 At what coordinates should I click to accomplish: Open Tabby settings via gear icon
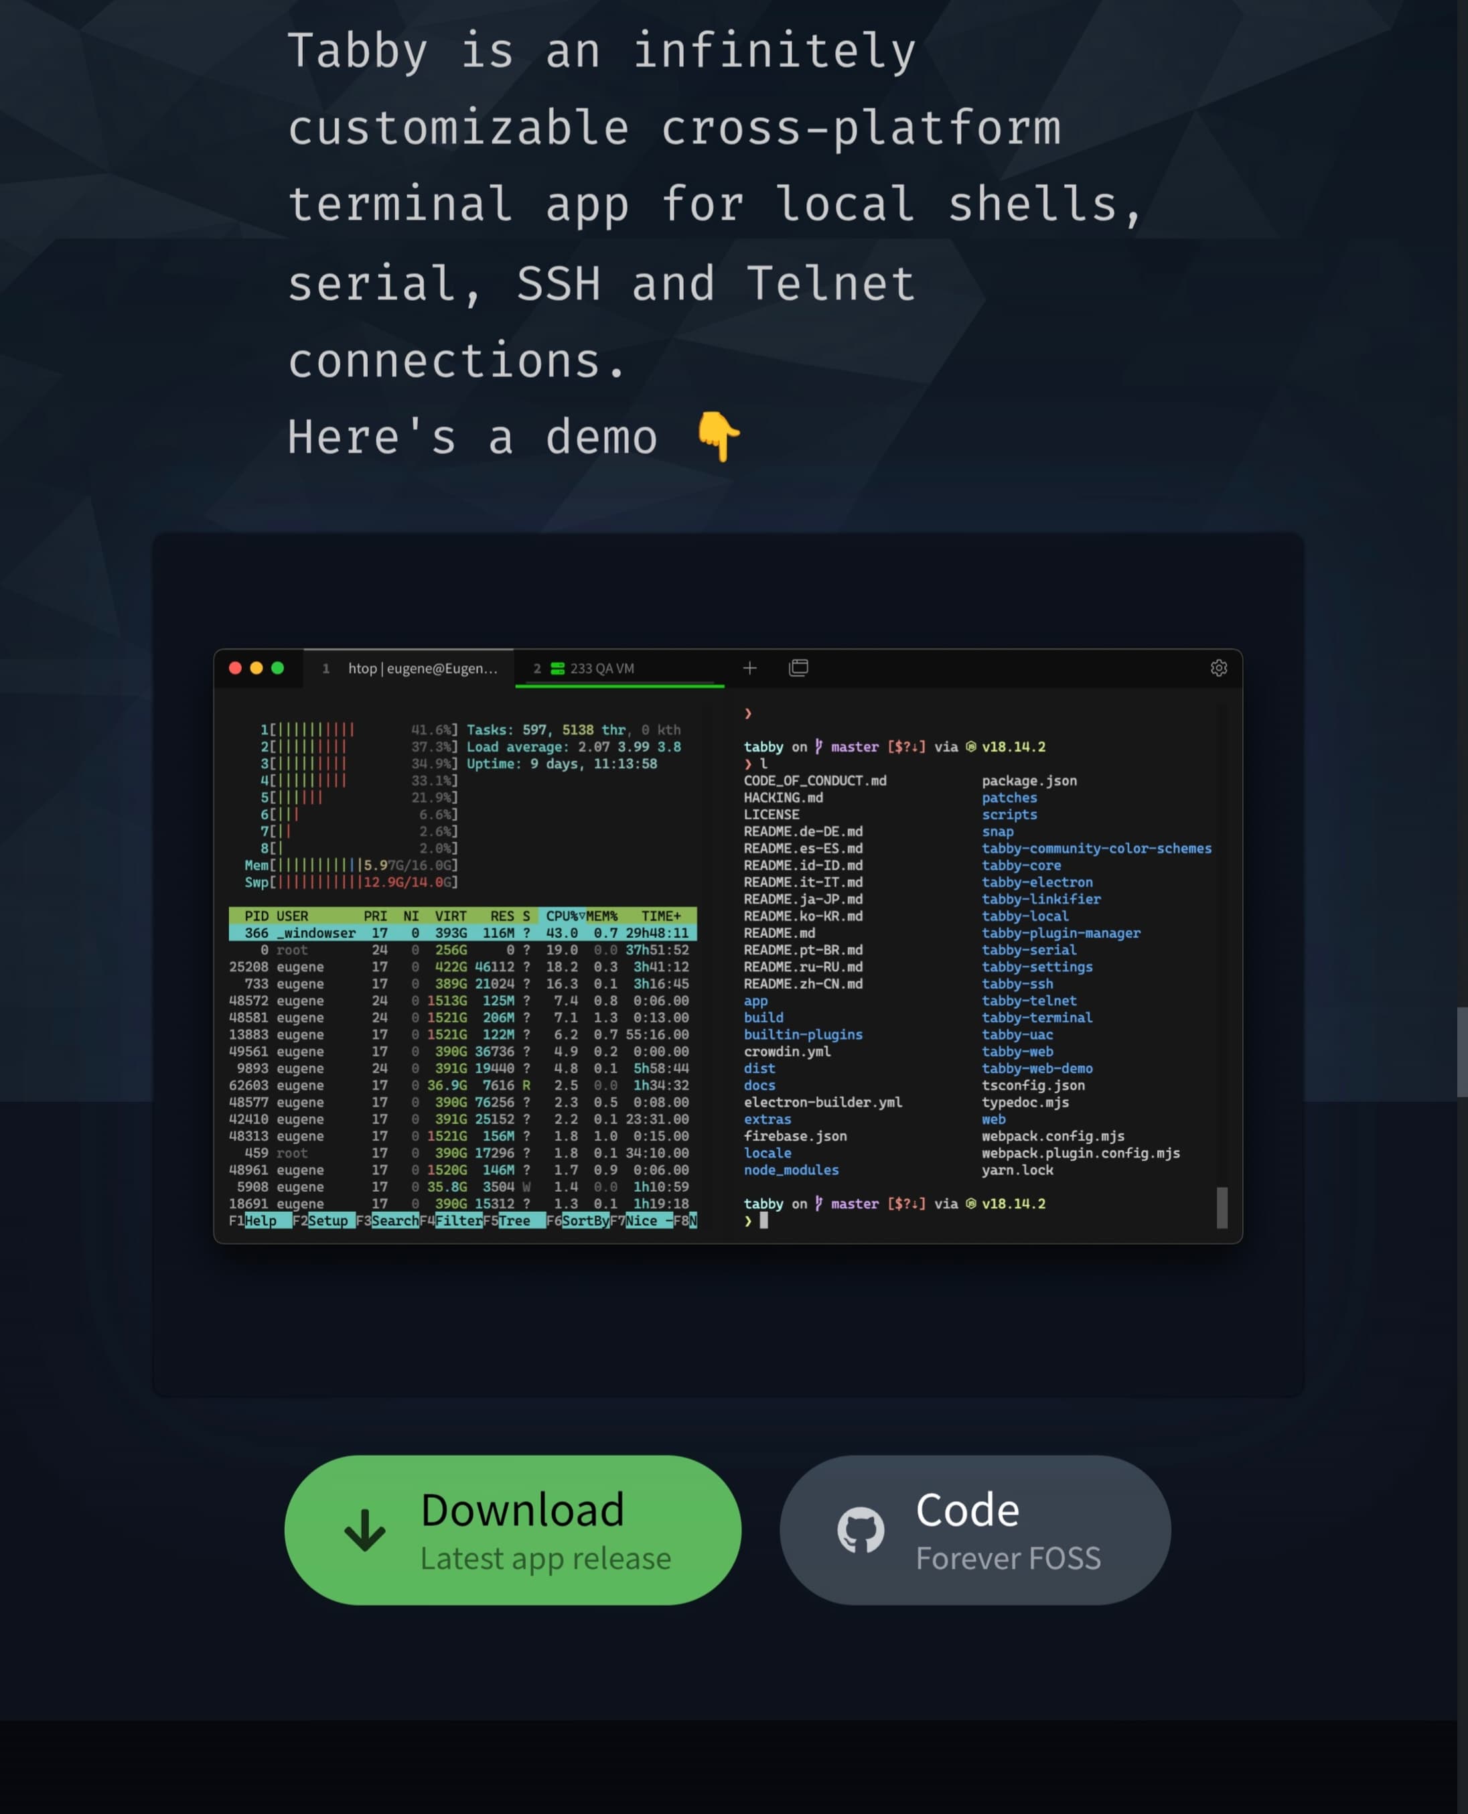pyautogui.click(x=1219, y=668)
